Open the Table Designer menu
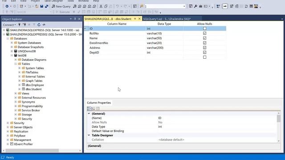Screen dimensions: 285x160 pos(53,1)
